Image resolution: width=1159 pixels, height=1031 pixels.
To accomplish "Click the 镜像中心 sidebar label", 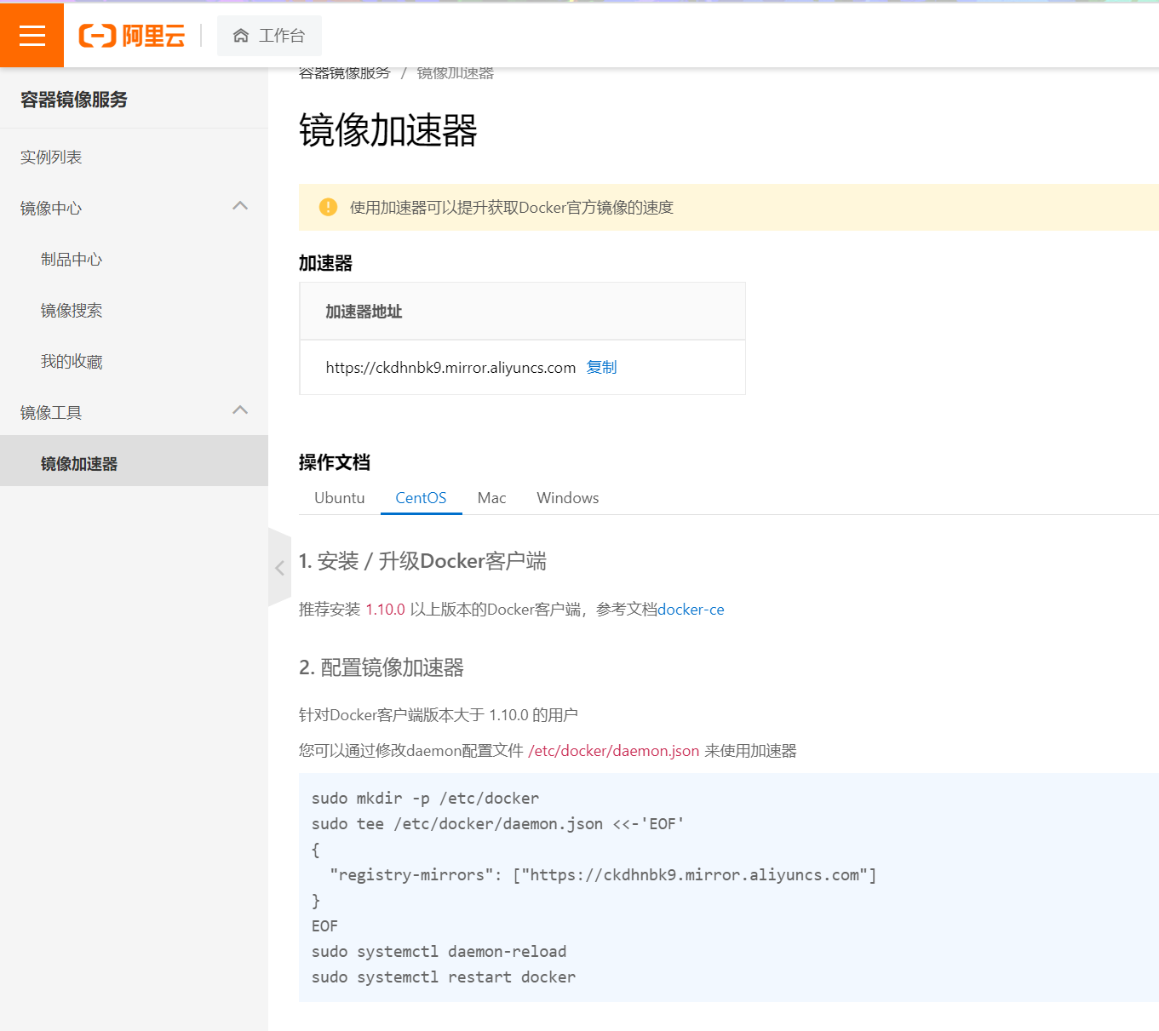I will [x=51, y=209].
